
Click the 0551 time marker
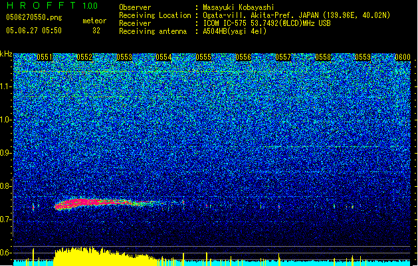(45, 57)
